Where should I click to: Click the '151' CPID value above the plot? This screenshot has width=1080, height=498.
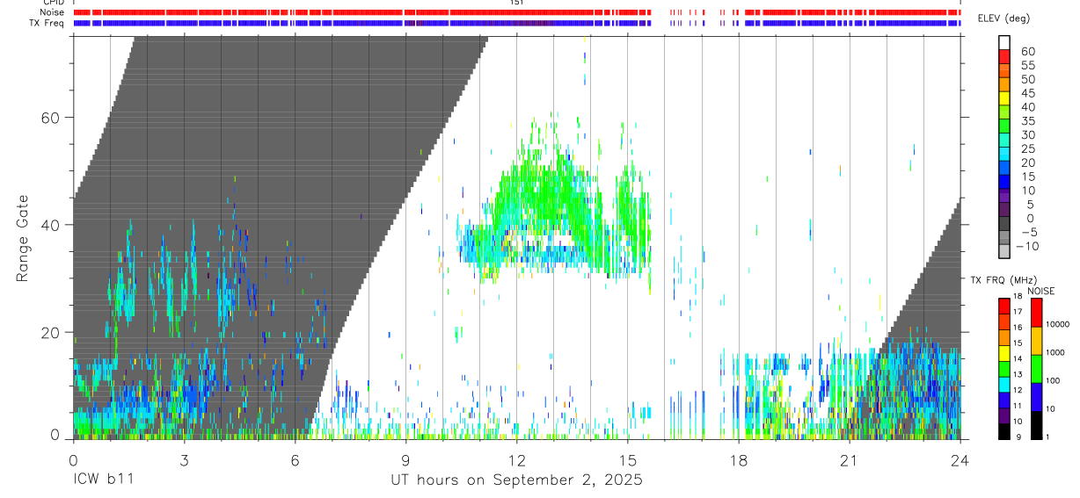(x=517, y=3)
